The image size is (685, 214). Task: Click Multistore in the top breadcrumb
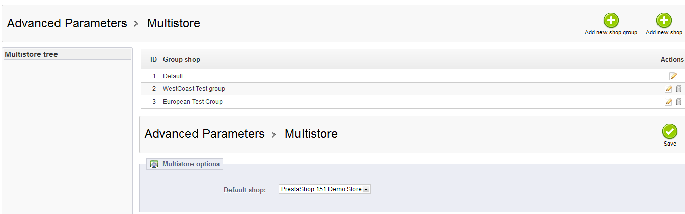(173, 23)
